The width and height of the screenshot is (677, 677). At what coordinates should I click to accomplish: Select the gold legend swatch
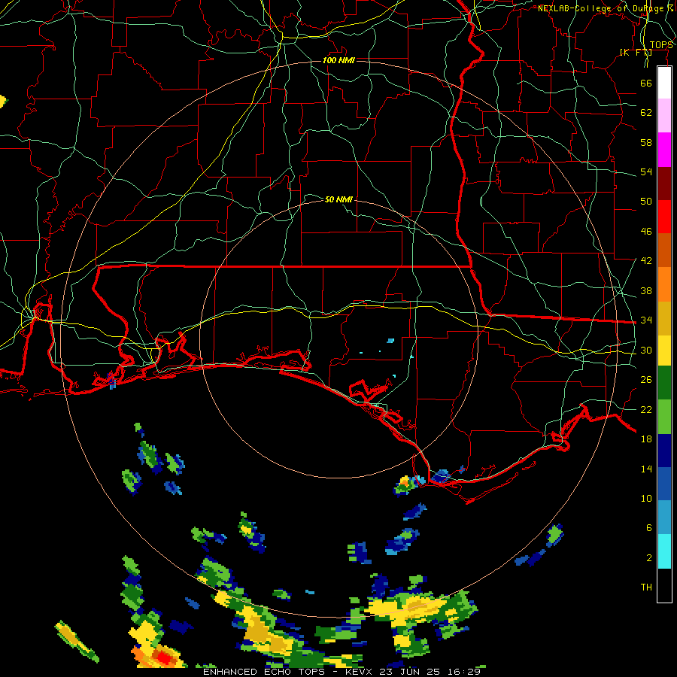point(664,318)
